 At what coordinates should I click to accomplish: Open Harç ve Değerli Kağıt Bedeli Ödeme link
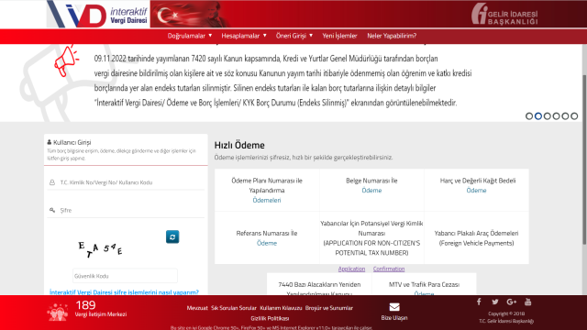pos(476,191)
